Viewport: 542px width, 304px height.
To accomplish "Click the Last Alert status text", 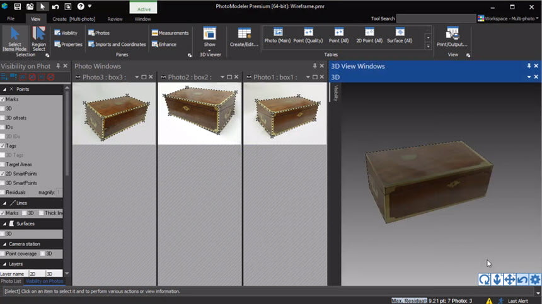I will coord(517,301).
